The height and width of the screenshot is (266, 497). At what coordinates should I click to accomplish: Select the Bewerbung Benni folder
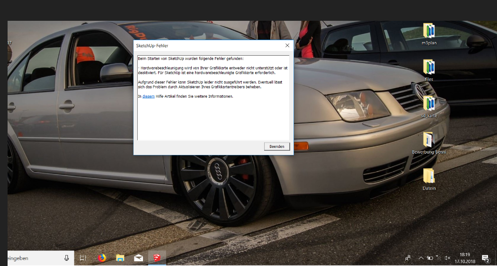click(428, 140)
